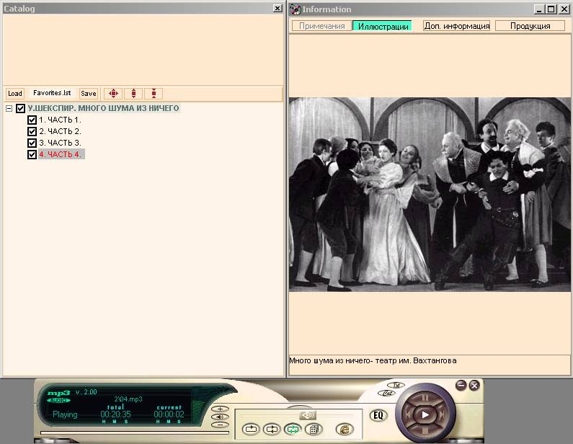Click the inward vertical arrows collapse icon
This screenshot has height=444, width=573.
(154, 94)
